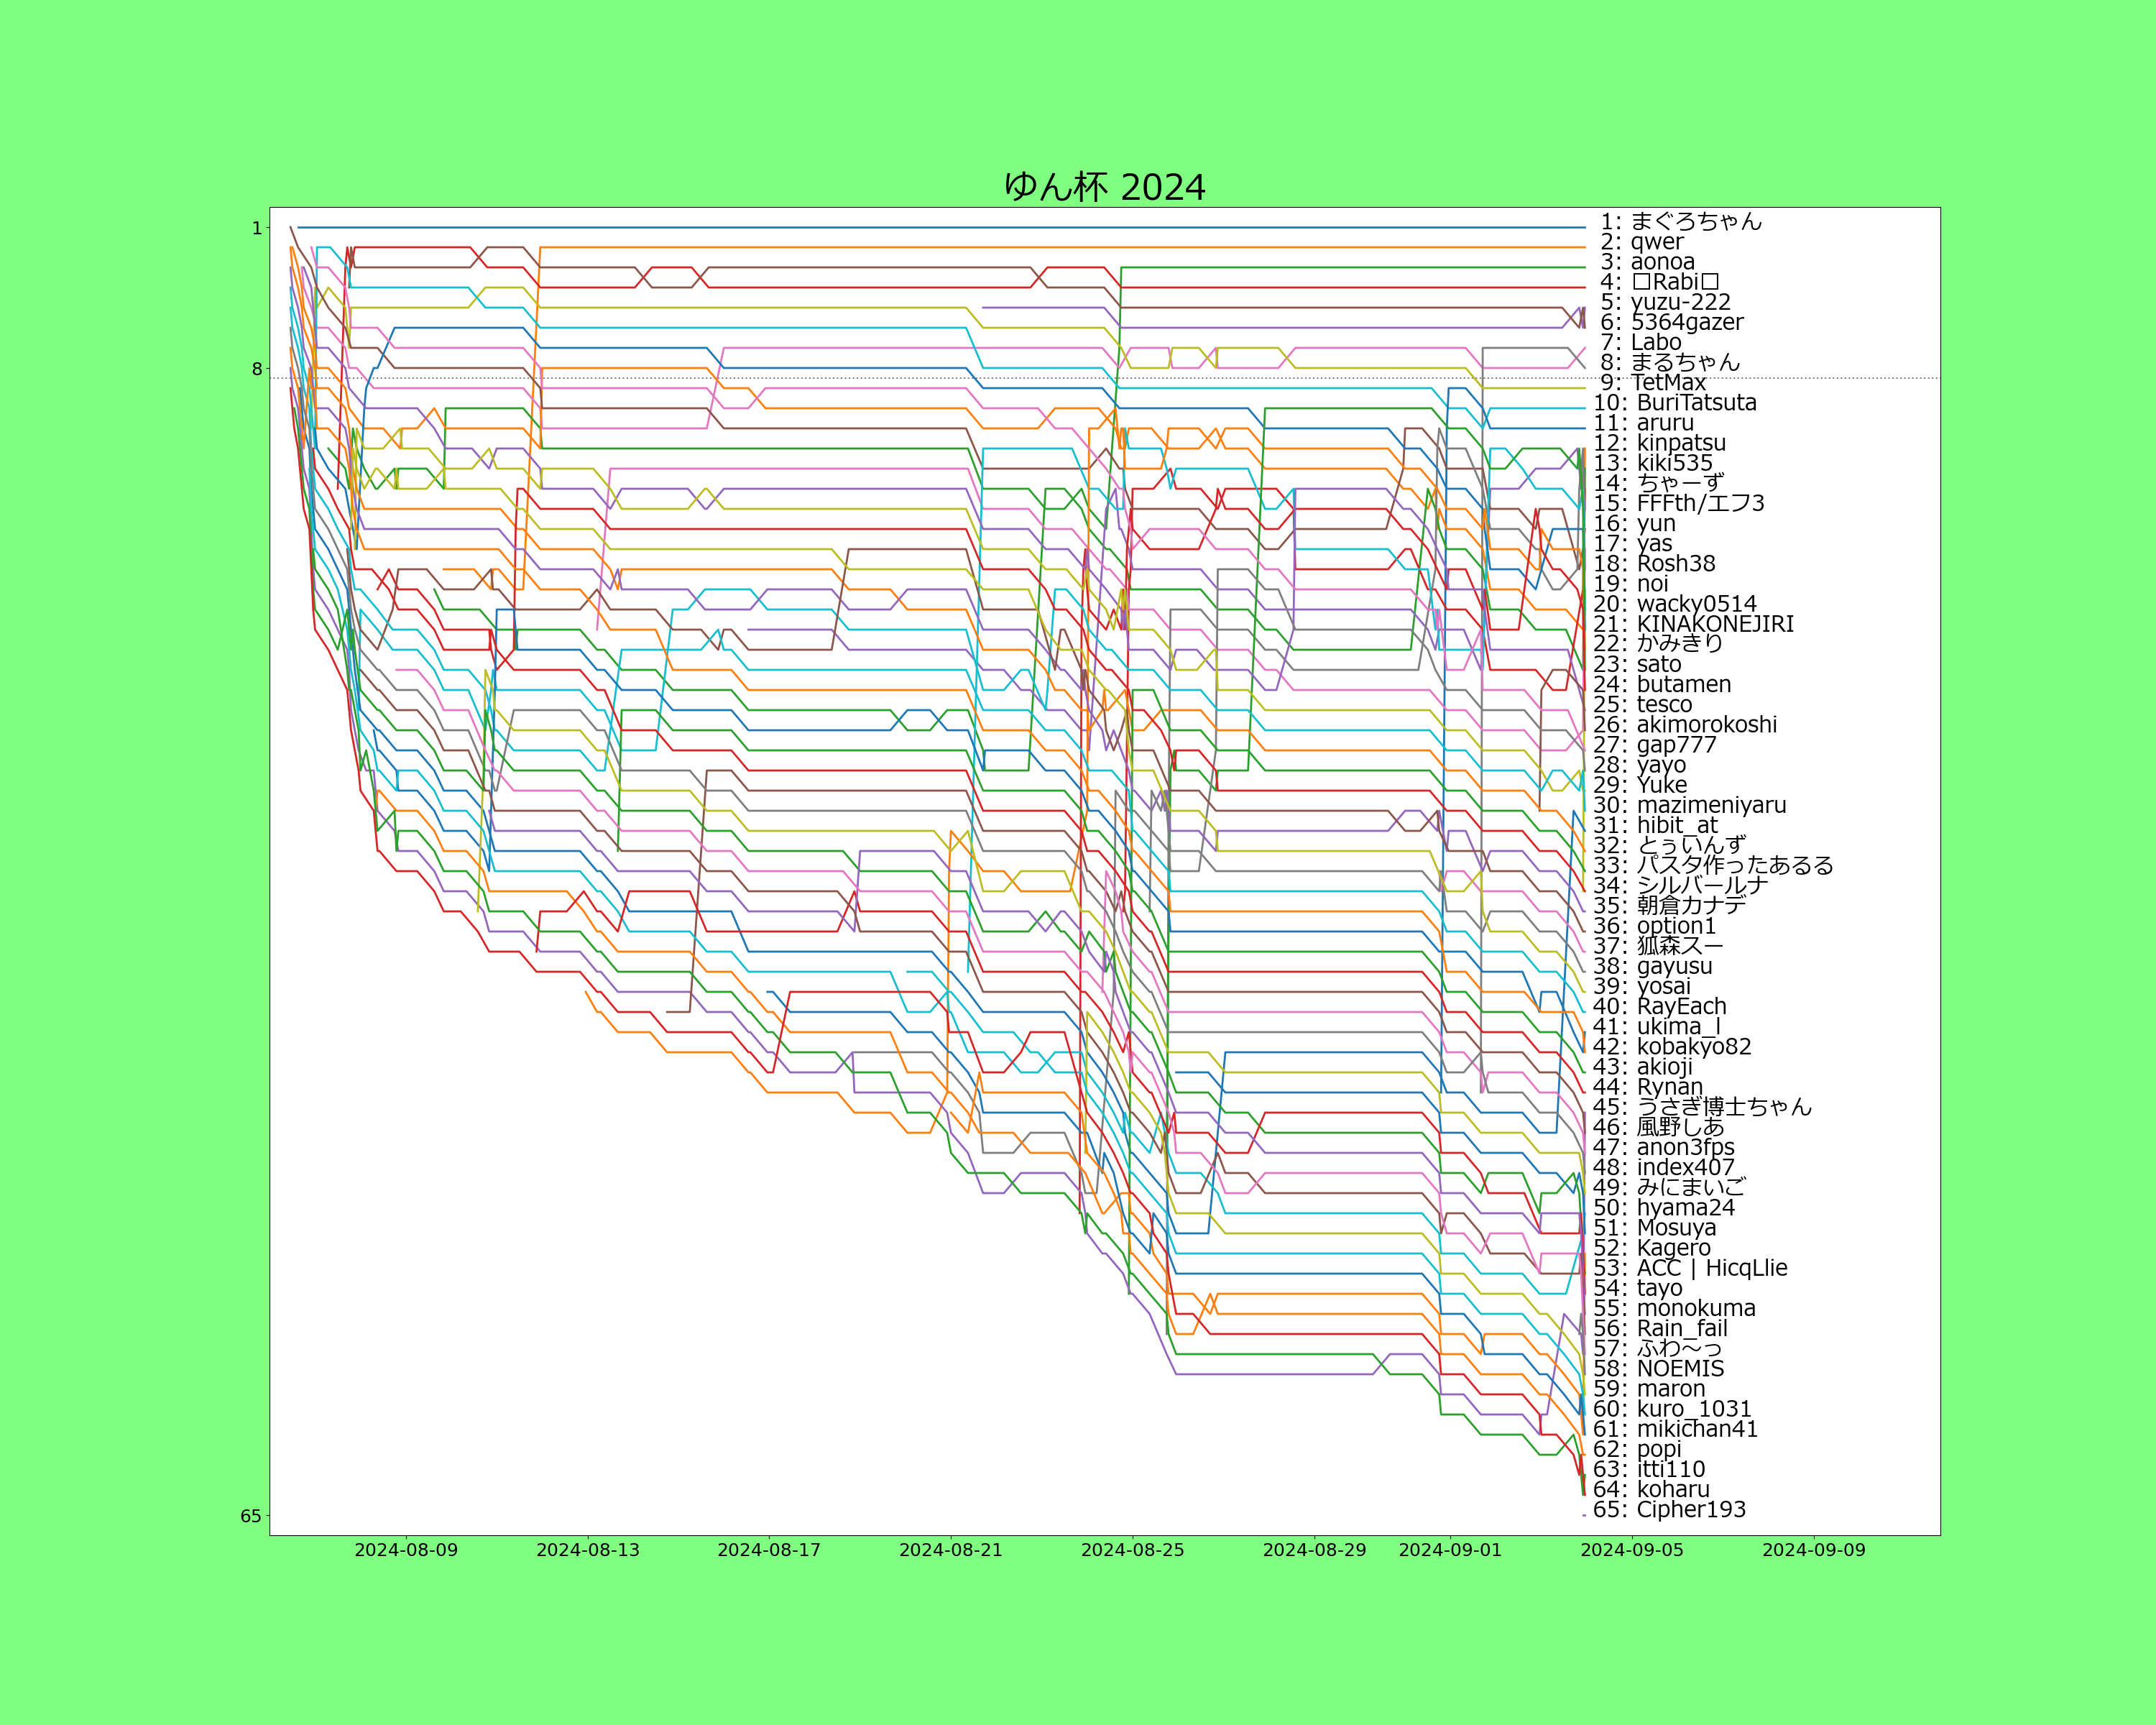The width and height of the screenshot is (2156, 1725).
Task: Click the 21: KINAKONEJIRI label
Action: pos(1694,624)
